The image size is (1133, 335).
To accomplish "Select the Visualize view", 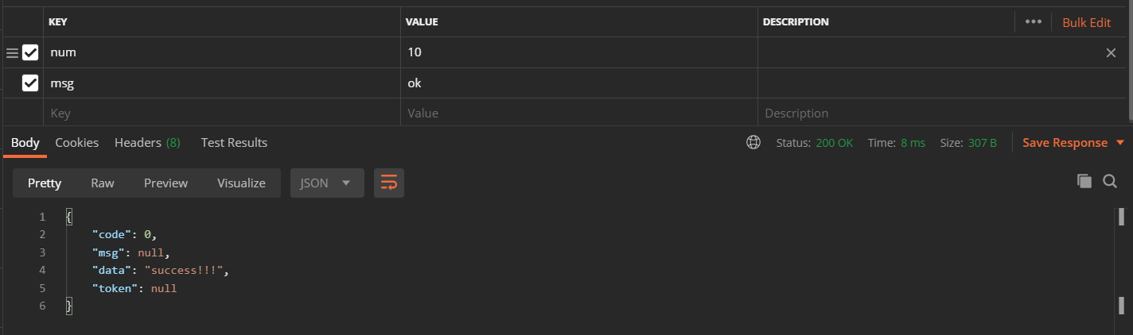I will (241, 183).
